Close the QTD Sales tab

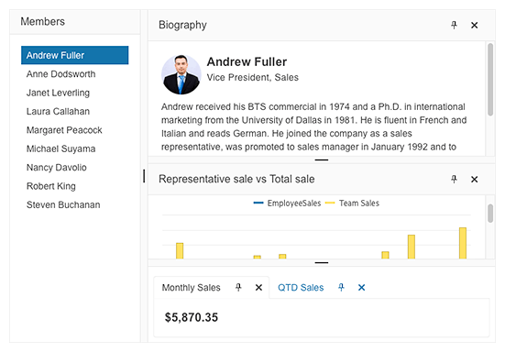click(362, 287)
